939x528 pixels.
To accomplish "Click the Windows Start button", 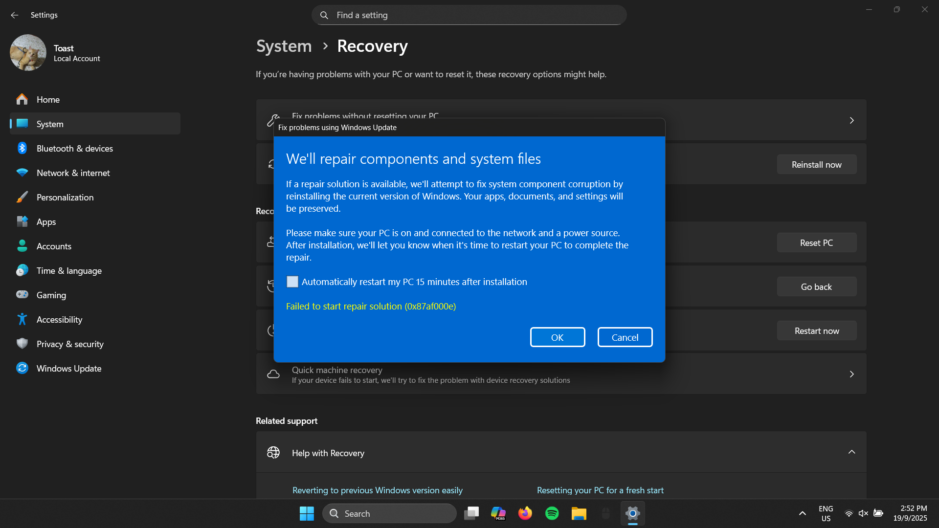I will pyautogui.click(x=307, y=513).
